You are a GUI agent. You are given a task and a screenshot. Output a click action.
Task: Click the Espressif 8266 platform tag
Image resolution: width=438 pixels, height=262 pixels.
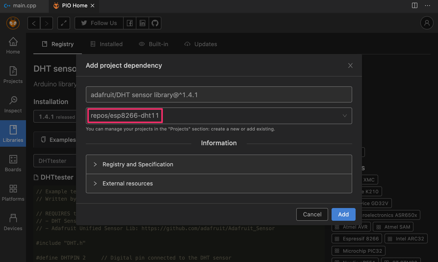click(357, 239)
